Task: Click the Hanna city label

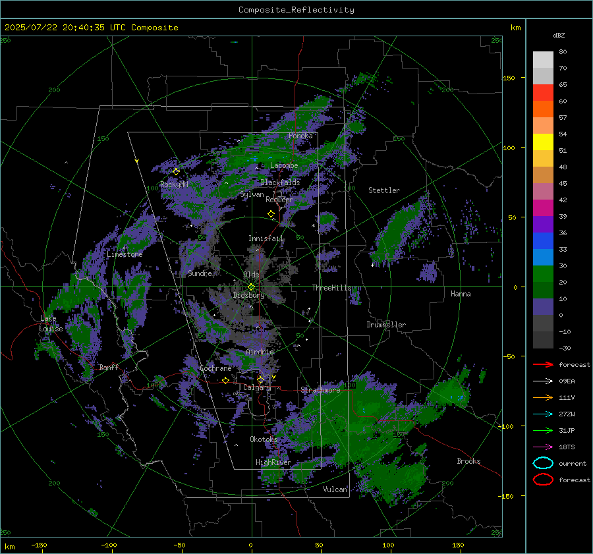Action: (x=461, y=294)
